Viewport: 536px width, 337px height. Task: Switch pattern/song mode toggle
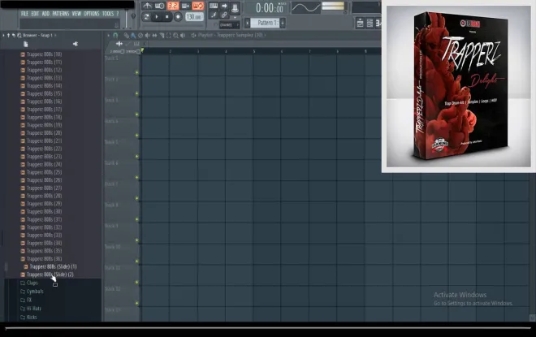[x=146, y=16]
